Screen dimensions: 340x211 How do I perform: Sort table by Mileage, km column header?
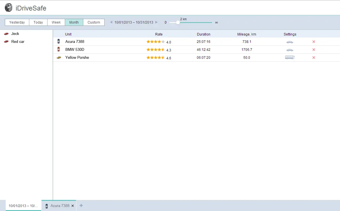pyautogui.click(x=247, y=34)
